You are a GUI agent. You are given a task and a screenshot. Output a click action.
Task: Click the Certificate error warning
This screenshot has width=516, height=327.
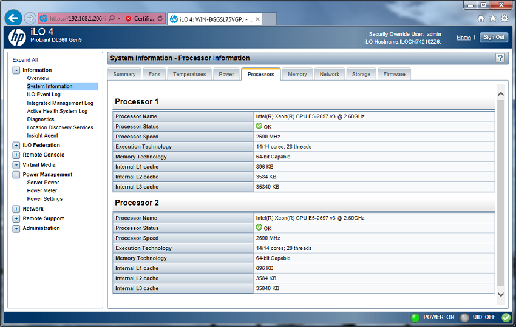(x=140, y=19)
